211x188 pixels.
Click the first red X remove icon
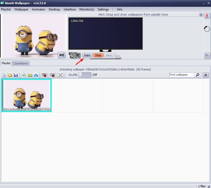click(x=44, y=75)
